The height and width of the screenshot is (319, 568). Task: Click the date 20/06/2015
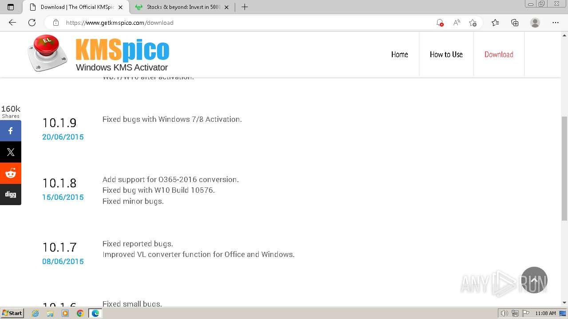[x=63, y=137]
